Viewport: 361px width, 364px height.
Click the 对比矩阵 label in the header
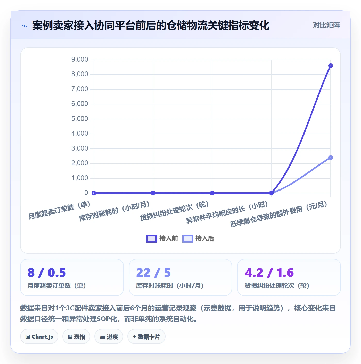pos(326,25)
